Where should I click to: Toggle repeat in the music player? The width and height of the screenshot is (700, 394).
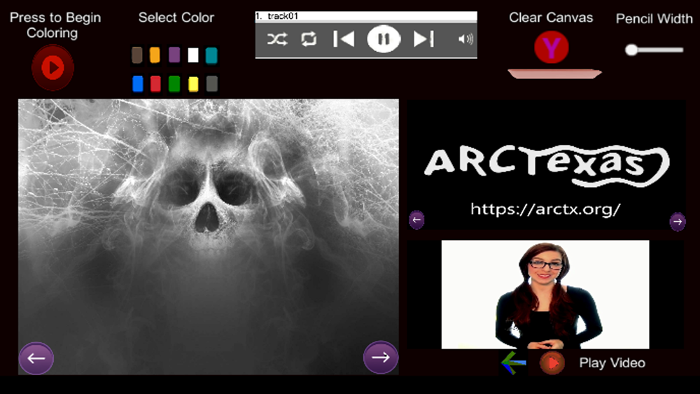coord(309,39)
